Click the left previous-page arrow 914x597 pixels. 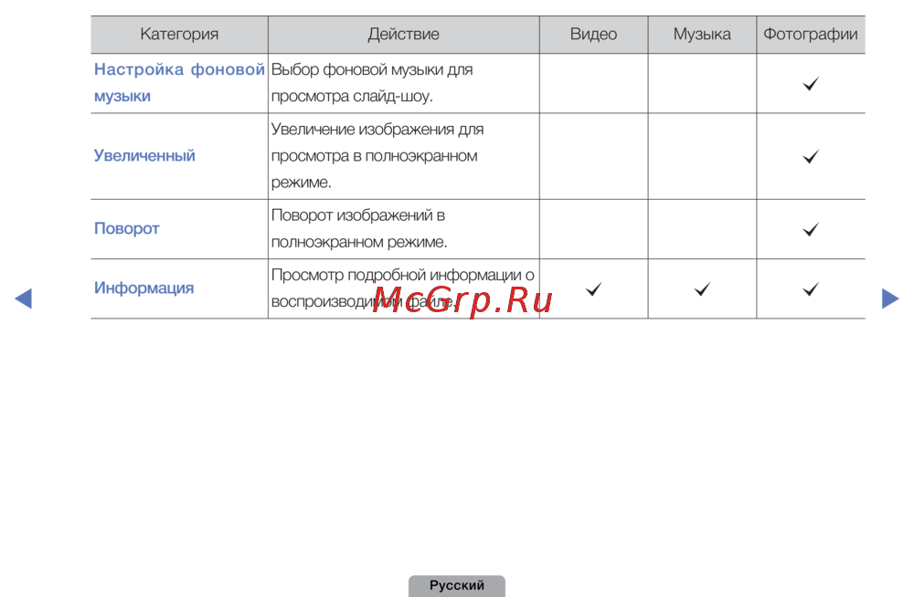tap(24, 298)
